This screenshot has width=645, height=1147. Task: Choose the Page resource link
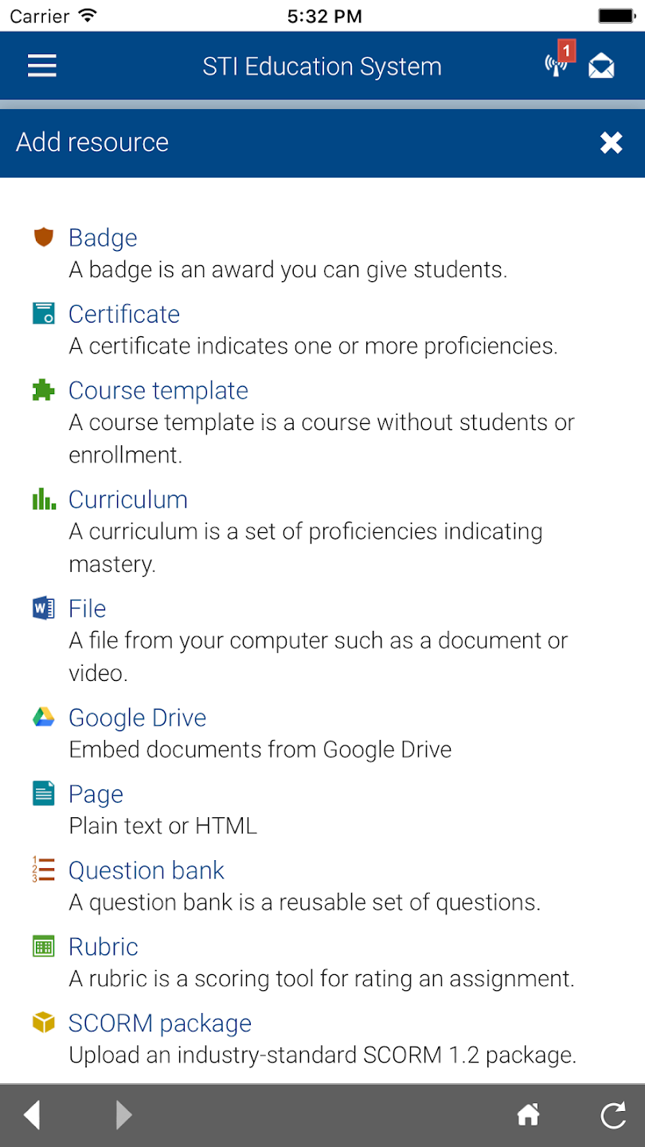[96, 794]
